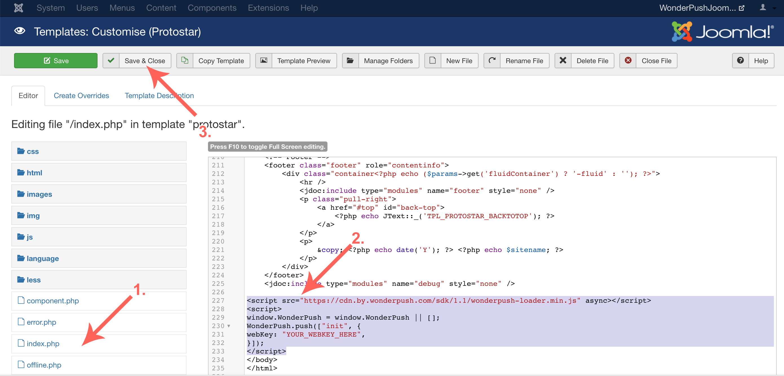784x376 pixels.
Task: Open the error.php file
Action: click(41, 322)
